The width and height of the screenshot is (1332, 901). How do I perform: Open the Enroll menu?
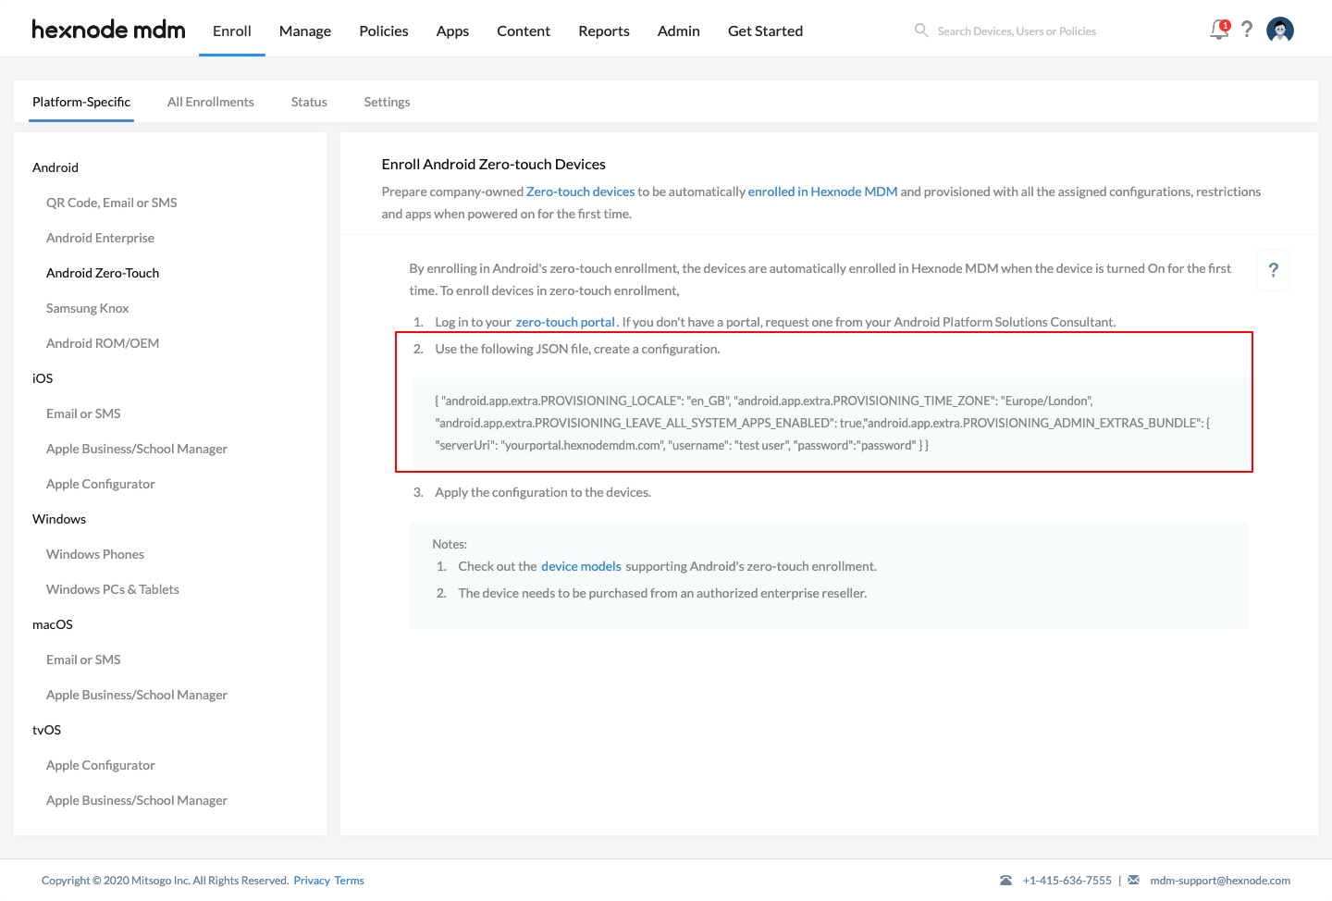click(x=232, y=31)
